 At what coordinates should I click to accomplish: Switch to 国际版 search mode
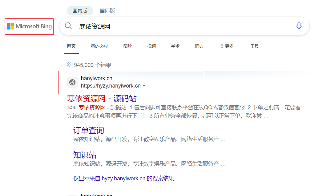click(x=107, y=11)
